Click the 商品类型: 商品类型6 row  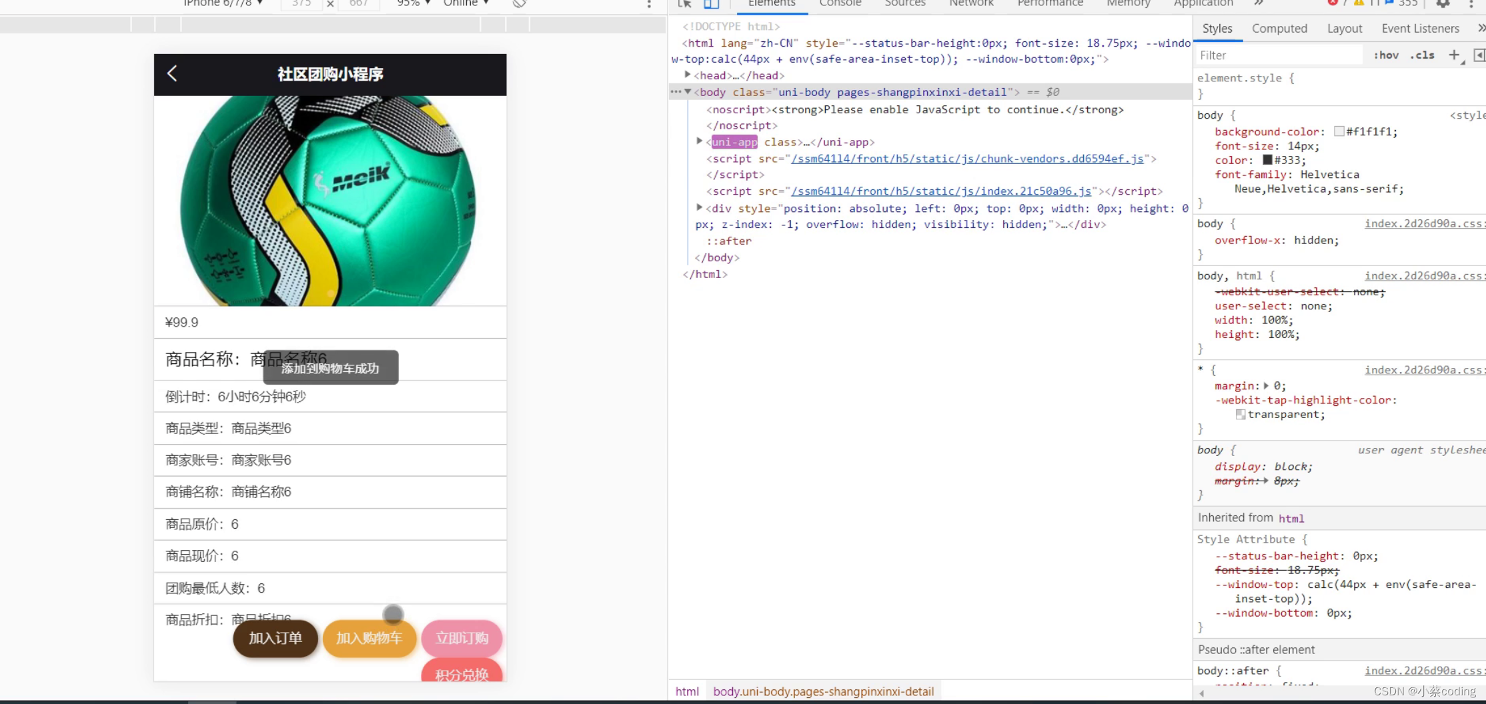330,428
